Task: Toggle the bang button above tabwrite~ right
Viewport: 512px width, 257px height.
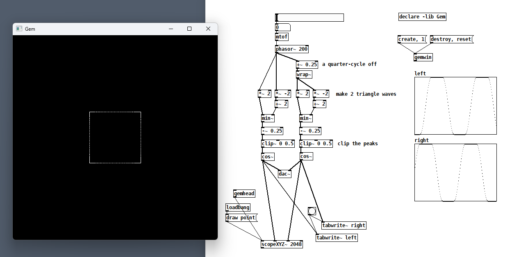Action: coord(312,211)
